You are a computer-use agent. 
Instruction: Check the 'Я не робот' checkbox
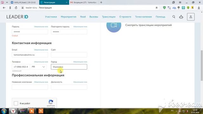(x=16, y=103)
